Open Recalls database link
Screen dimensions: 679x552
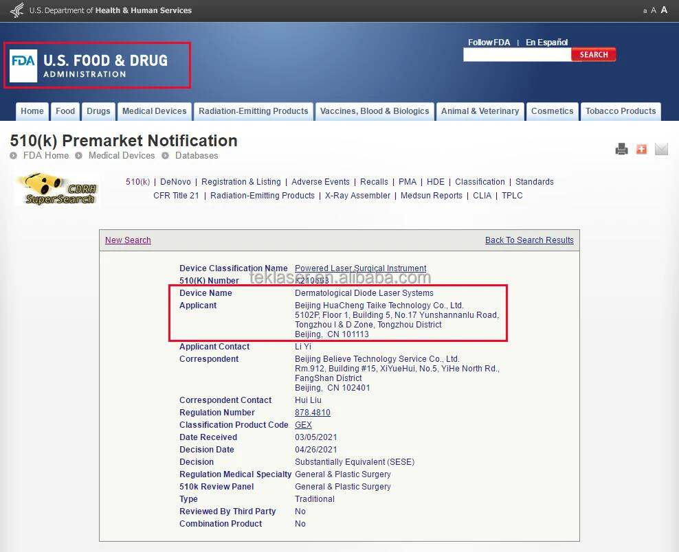click(374, 182)
